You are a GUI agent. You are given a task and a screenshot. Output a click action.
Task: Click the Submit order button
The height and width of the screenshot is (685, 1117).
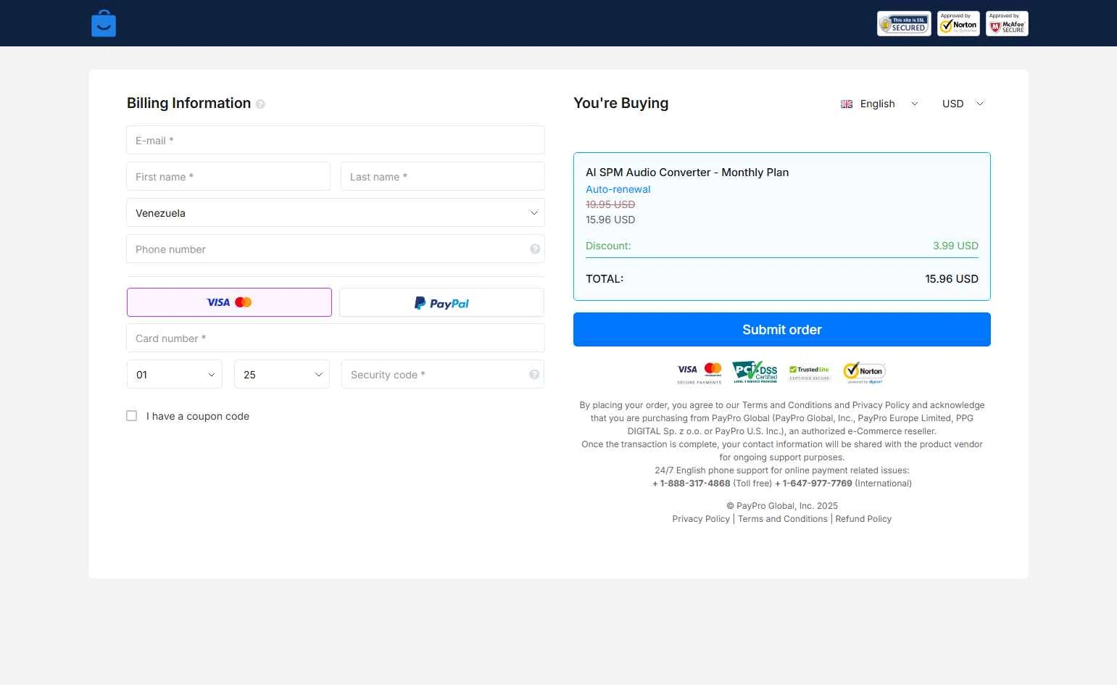(x=782, y=330)
